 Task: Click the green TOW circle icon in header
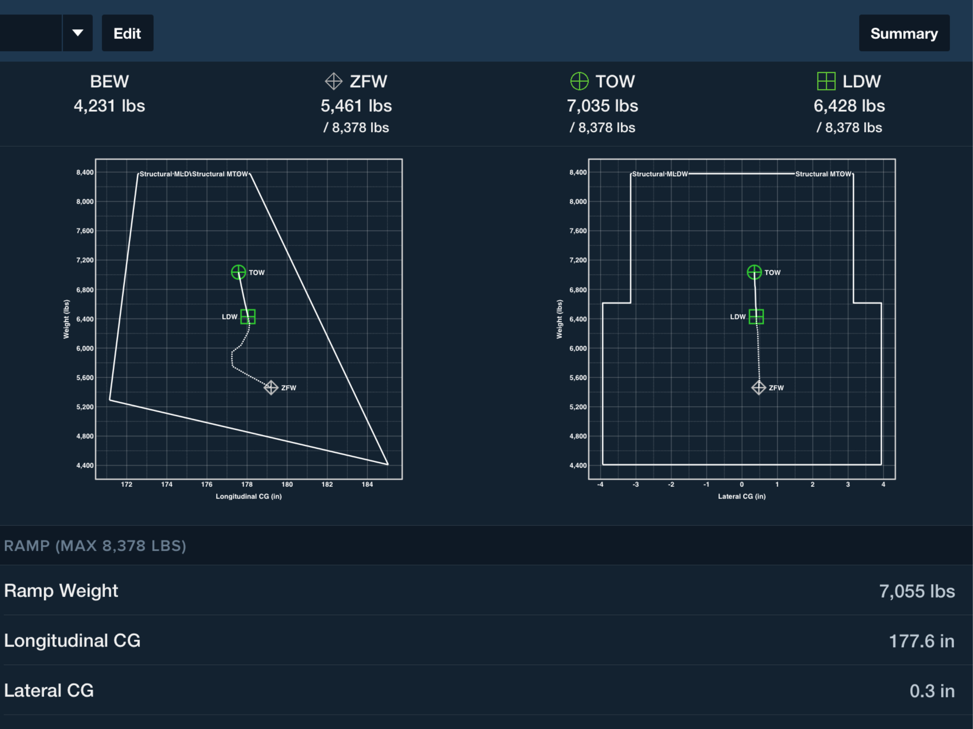pos(579,81)
